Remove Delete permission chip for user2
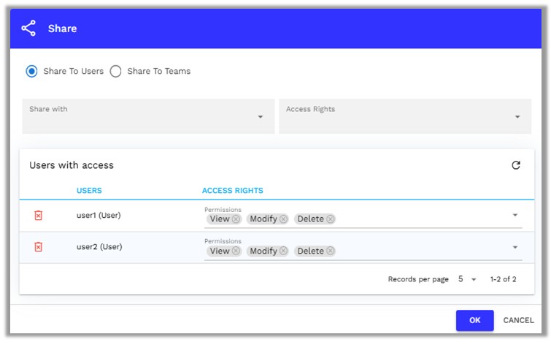This screenshot has height=345, width=551. [x=330, y=251]
